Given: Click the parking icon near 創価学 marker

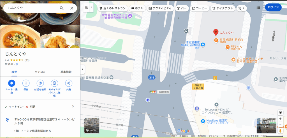Looking at the screenshot, I should point(248,88).
